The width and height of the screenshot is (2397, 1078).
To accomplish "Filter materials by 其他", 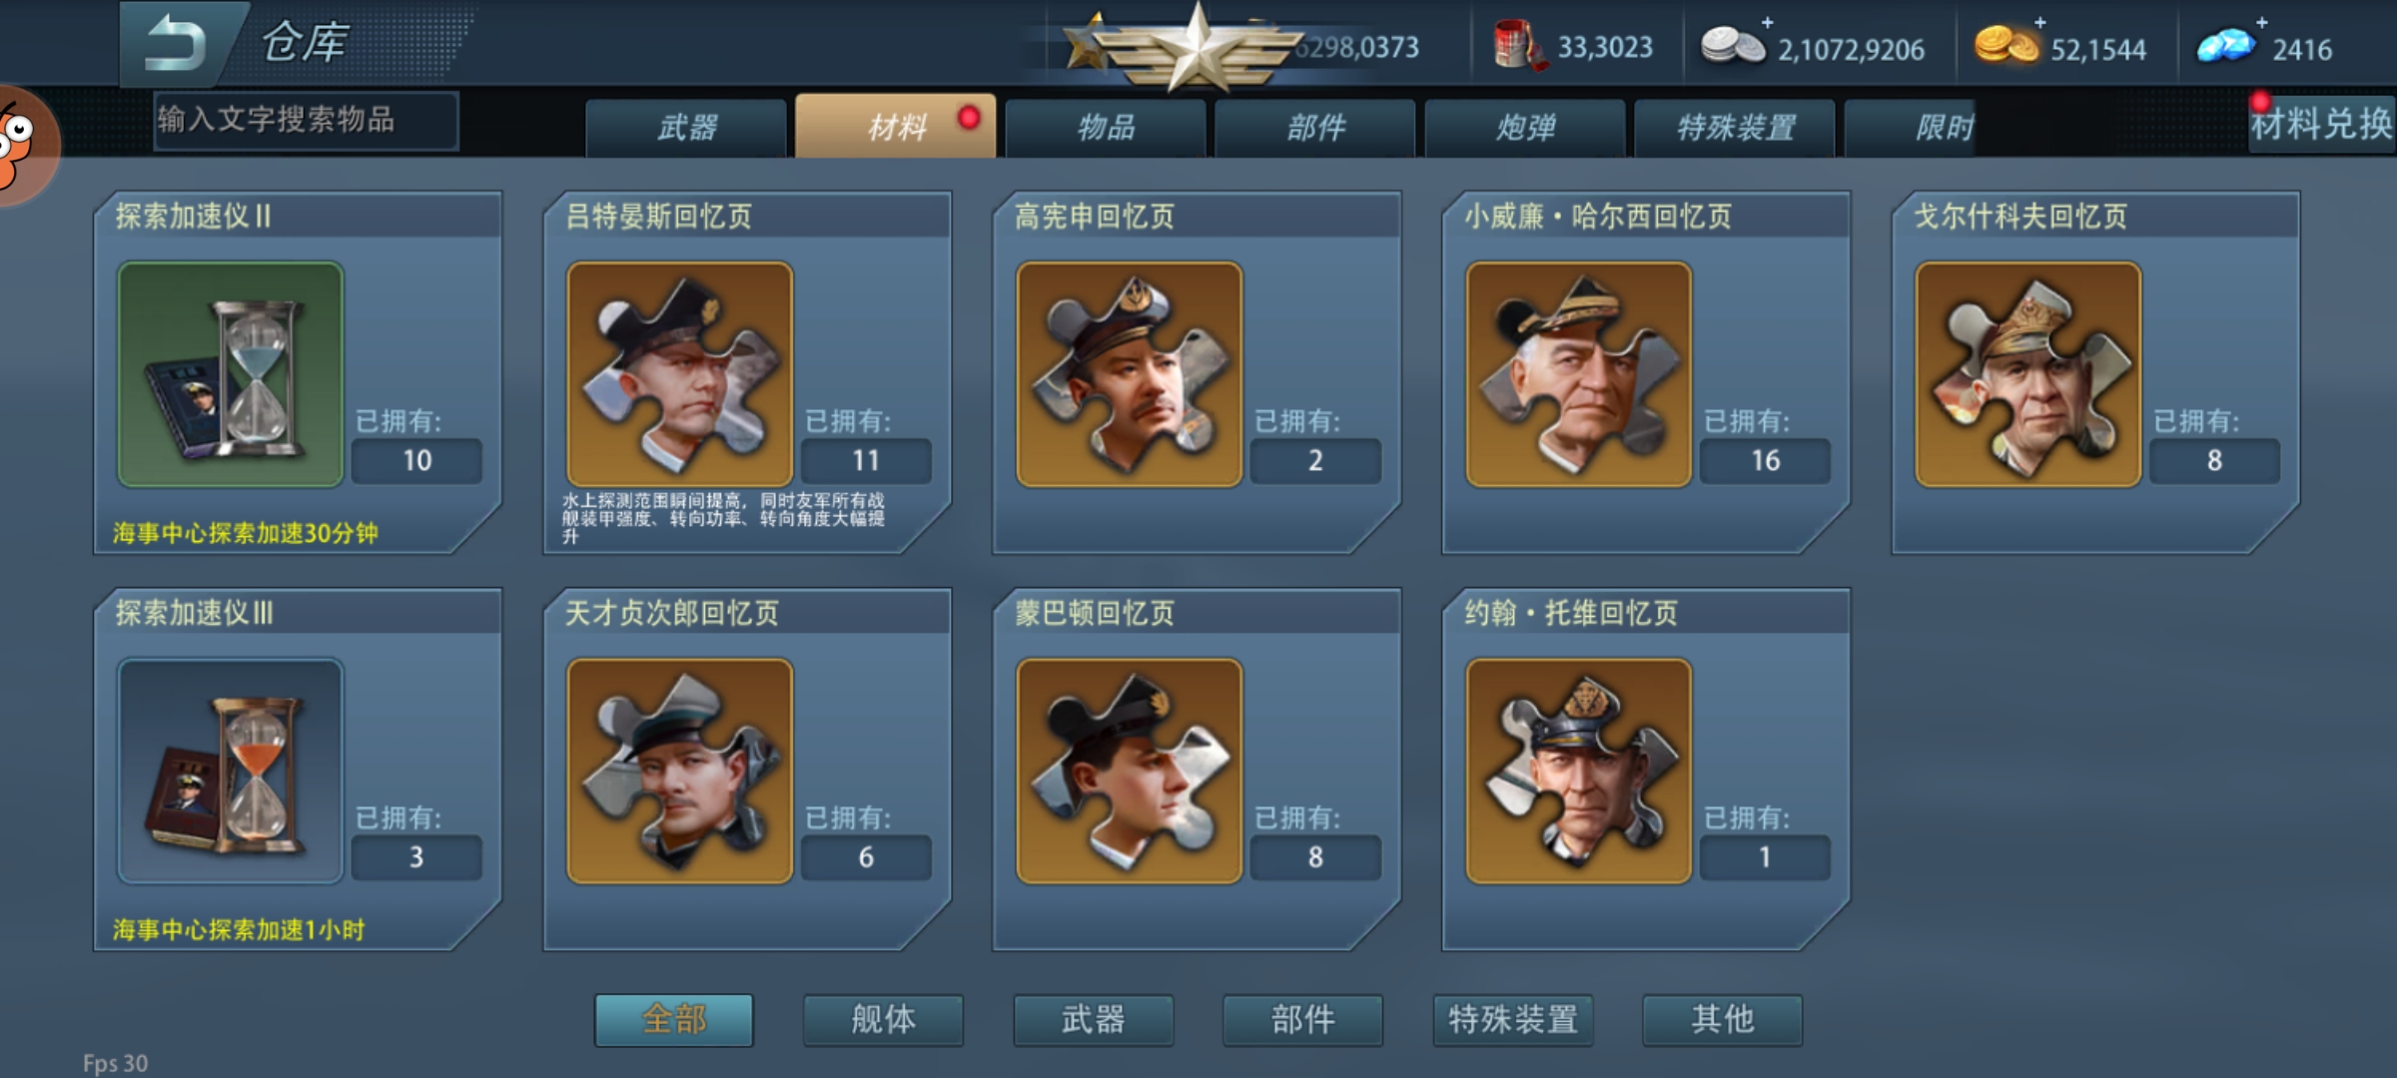I will click(1722, 1019).
